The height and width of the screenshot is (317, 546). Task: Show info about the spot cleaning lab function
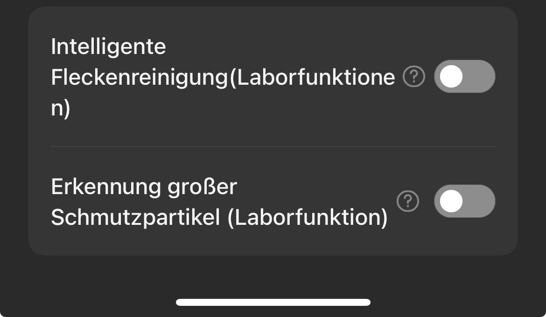pyautogui.click(x=413, y=76)
